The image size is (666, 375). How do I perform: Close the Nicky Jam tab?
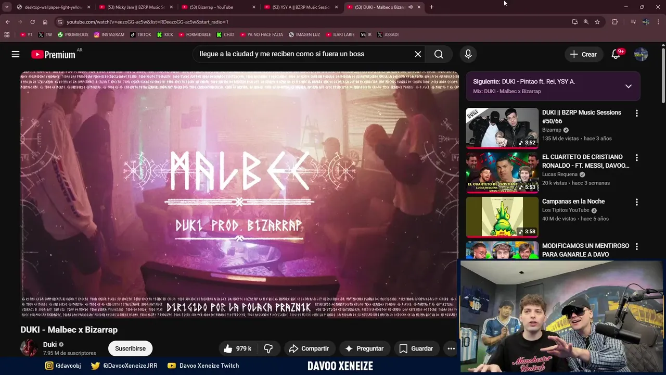pos(171,7)
